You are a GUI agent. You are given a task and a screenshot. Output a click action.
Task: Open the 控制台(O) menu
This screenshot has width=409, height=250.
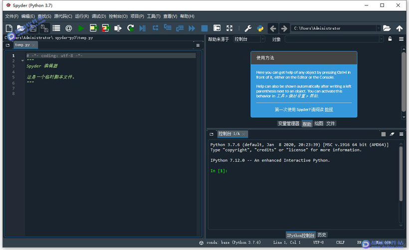[118, 16]
